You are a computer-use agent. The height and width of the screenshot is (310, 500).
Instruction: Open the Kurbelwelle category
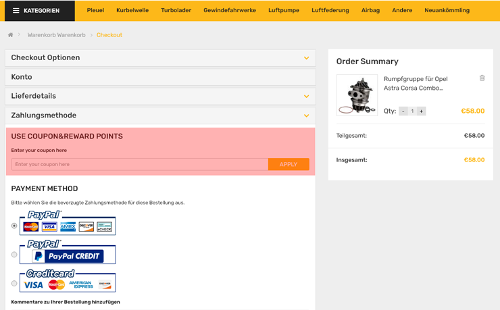pos(132,10)
